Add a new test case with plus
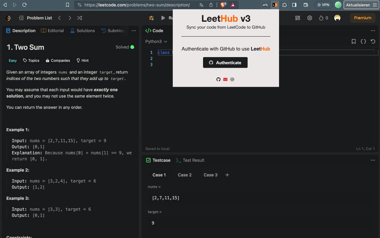Screen dimensions: 380x238 coord(227,175)
